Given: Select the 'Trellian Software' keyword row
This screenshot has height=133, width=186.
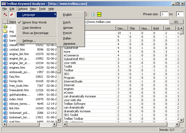Looking at the screenshot, I should 121,104.
